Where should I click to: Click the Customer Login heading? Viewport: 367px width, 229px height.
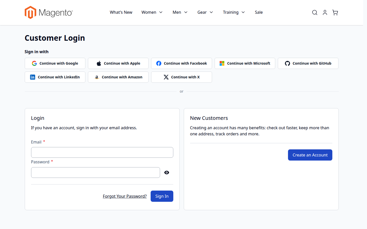click(55, 38)
